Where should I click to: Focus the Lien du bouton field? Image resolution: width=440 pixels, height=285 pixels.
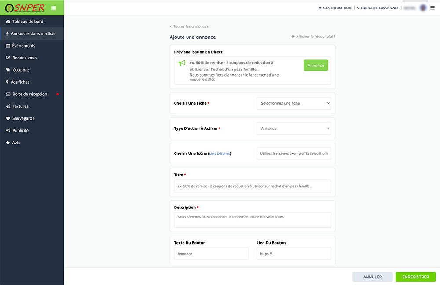pyautogui.click(x=293, y=254)
